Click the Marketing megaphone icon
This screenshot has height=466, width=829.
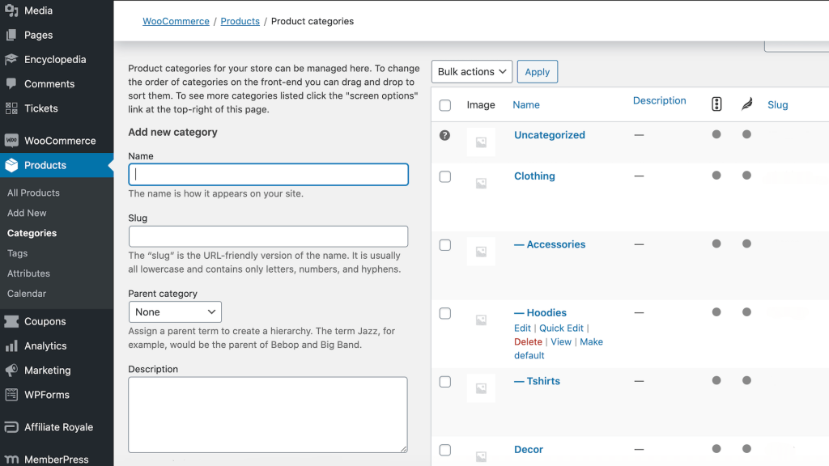pos(11,370)
